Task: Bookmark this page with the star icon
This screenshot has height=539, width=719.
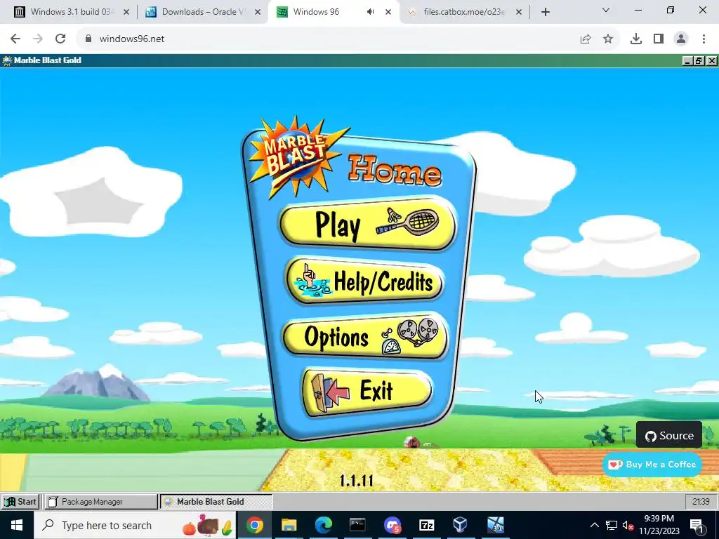Action: coord(608,39)
